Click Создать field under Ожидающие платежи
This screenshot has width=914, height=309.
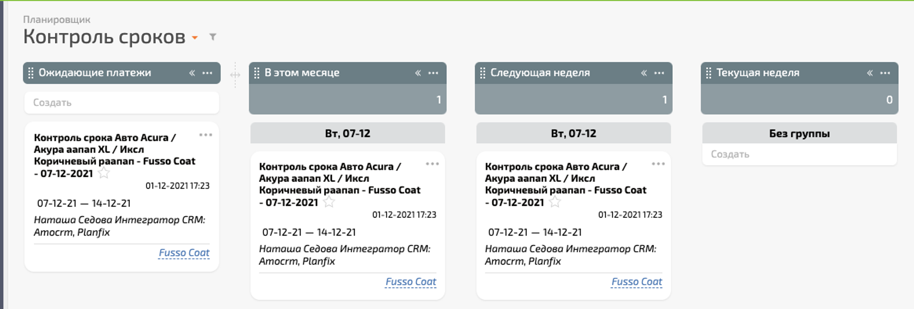click(122, 103)
